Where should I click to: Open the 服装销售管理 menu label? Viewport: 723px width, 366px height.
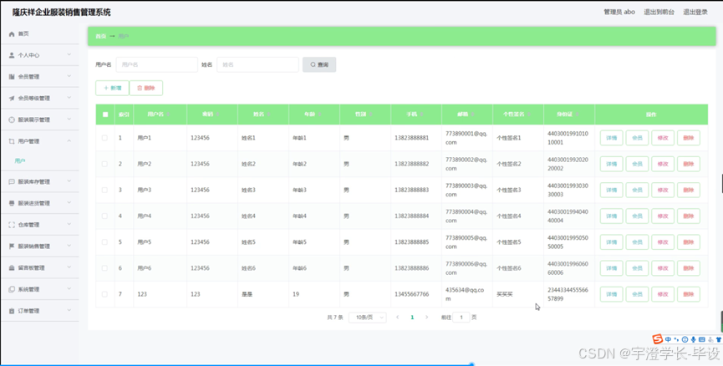(x=33, y=247)
